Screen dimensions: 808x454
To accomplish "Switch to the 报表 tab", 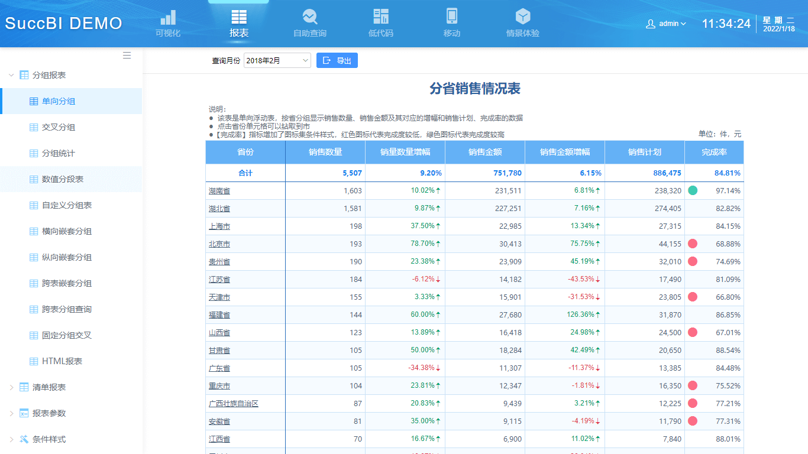I will [238, 22].
